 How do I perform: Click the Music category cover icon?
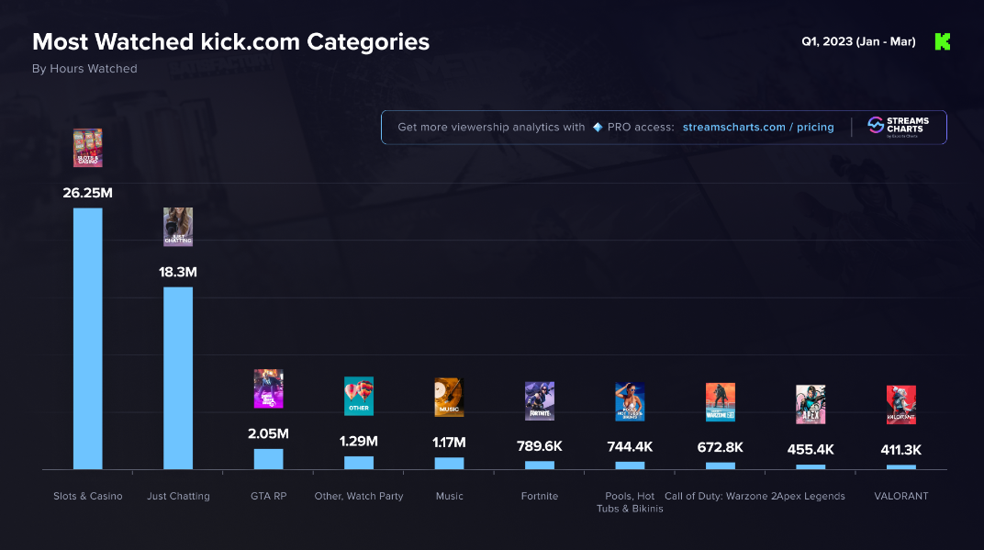(449, 397)
